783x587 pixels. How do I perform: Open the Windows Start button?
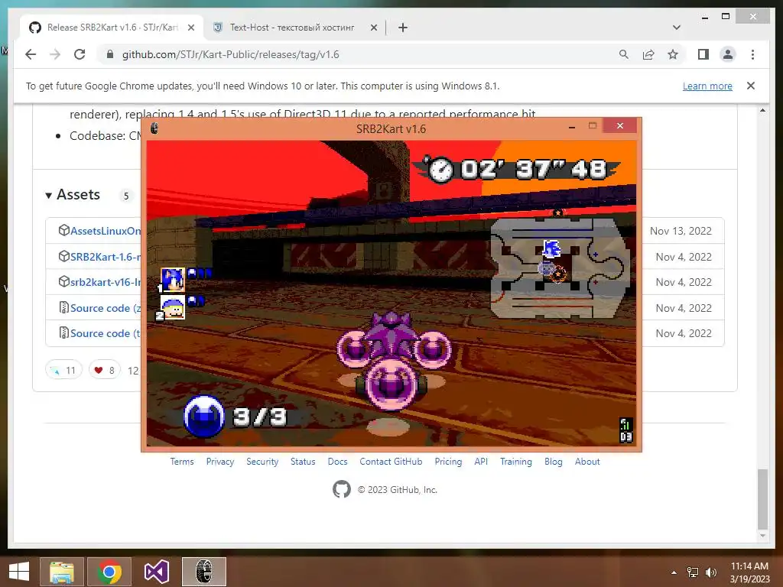19,572
